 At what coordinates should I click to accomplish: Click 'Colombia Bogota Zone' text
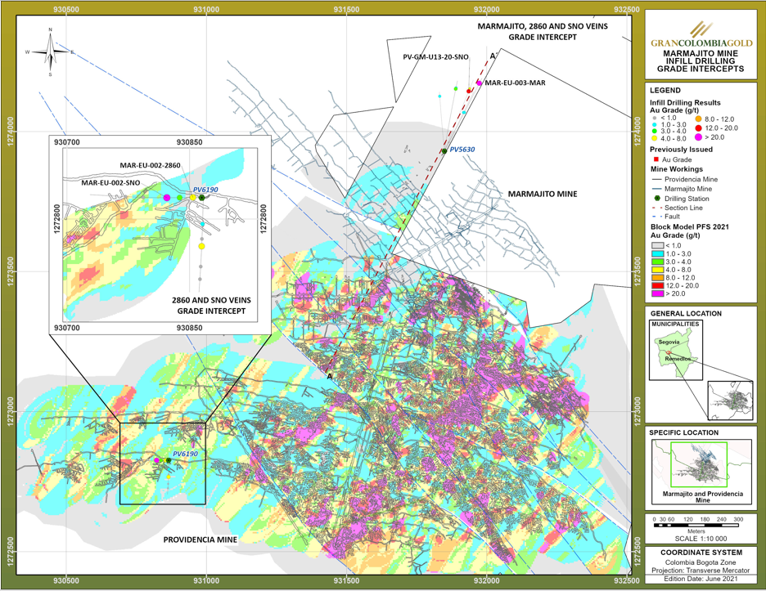coord(701,562)
